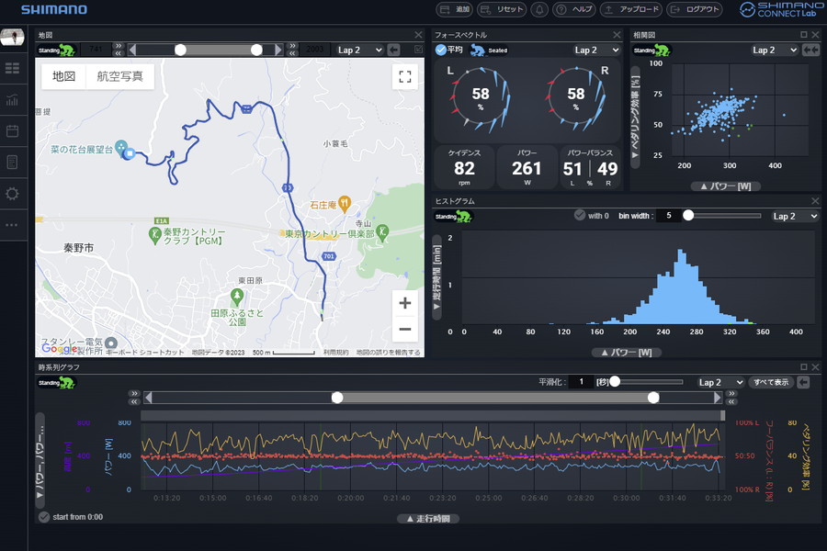Click the back arrow icon in correlation panel
This screenshot has width=827, height=551.
[x=810, y=50]
